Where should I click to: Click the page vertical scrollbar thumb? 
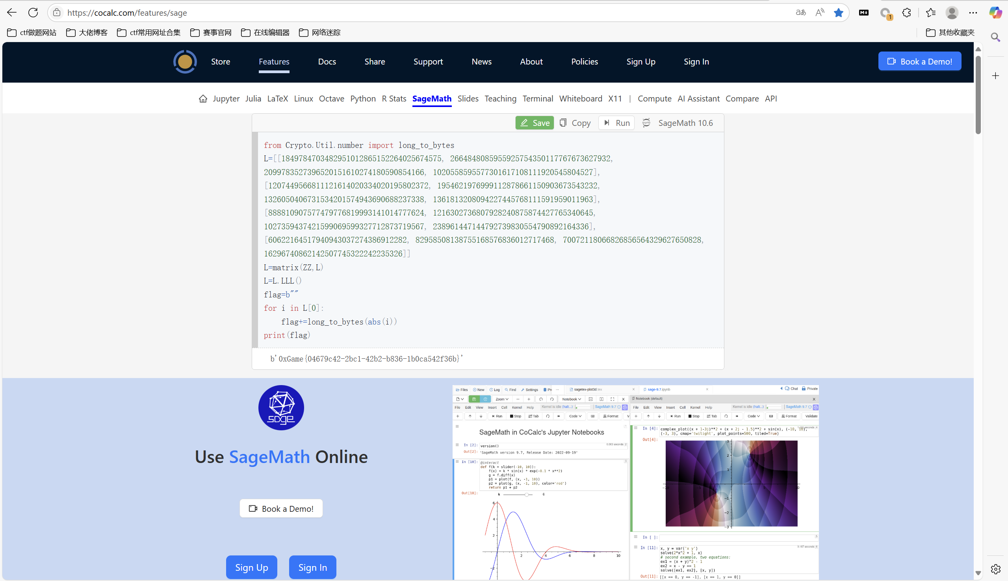pyautogui.click(x=978, y=95)
